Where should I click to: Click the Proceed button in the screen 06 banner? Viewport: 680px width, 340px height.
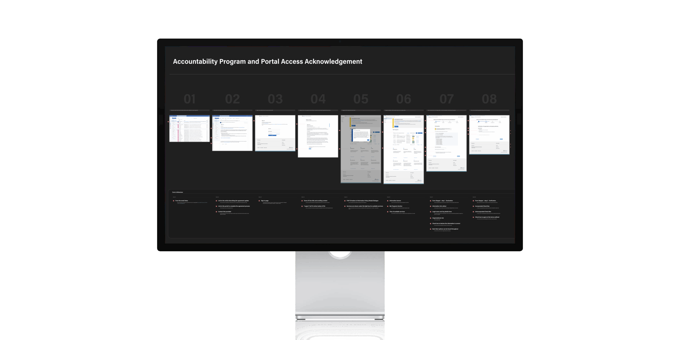(x=396, y=126)
